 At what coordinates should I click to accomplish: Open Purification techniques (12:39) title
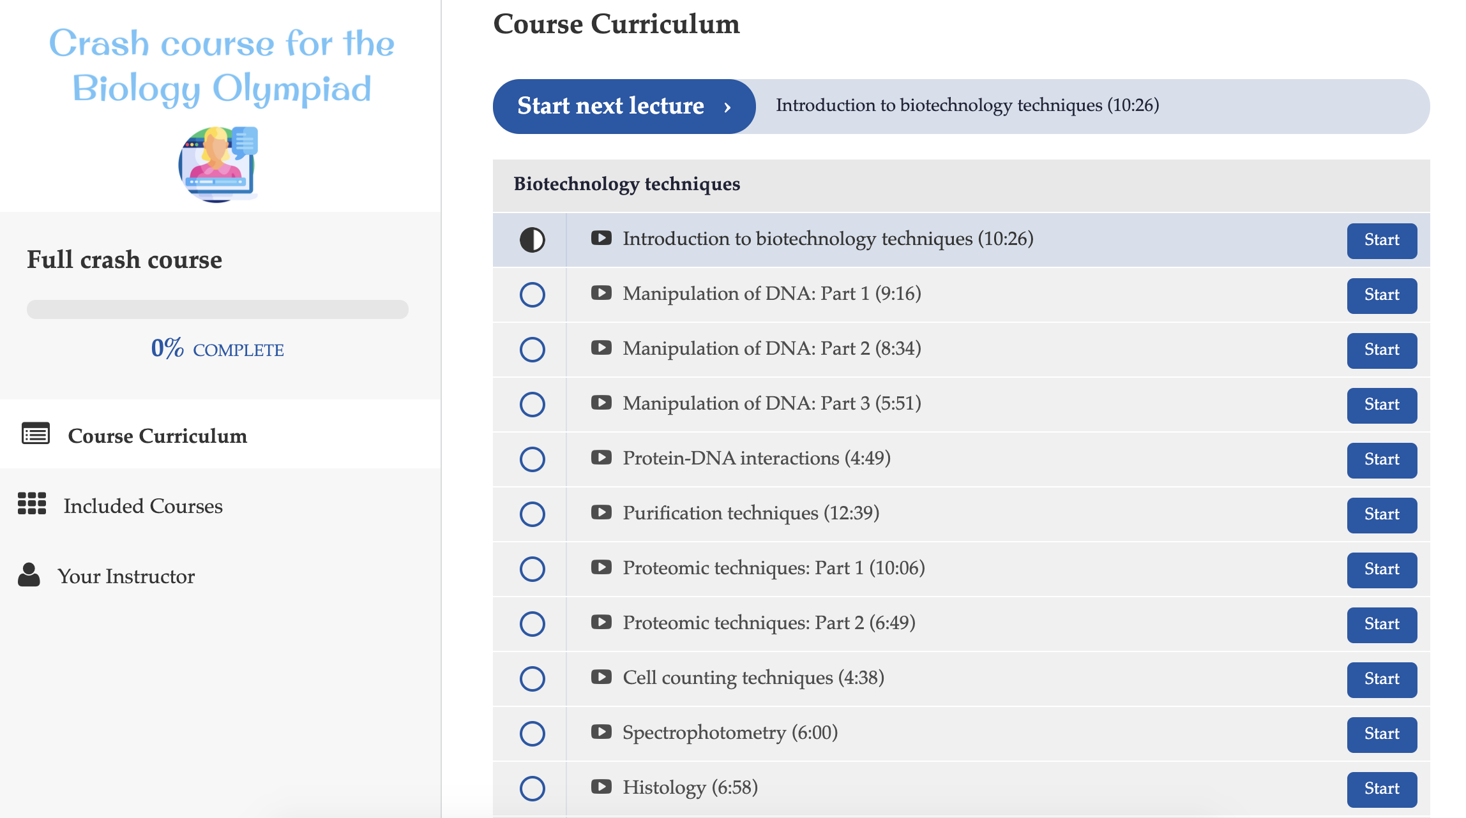751,513
